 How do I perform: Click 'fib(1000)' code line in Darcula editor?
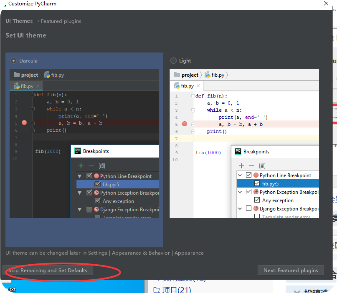(x=48, y=151)
